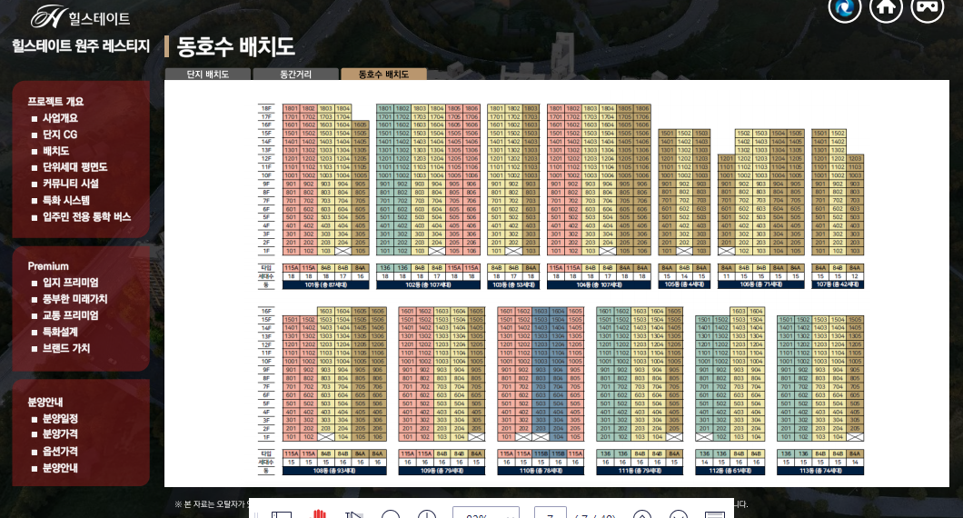Click the 힐스테이트 원주 레스티지 title
The height and width of the screenshot is (518, 963).
click(81, 46)
